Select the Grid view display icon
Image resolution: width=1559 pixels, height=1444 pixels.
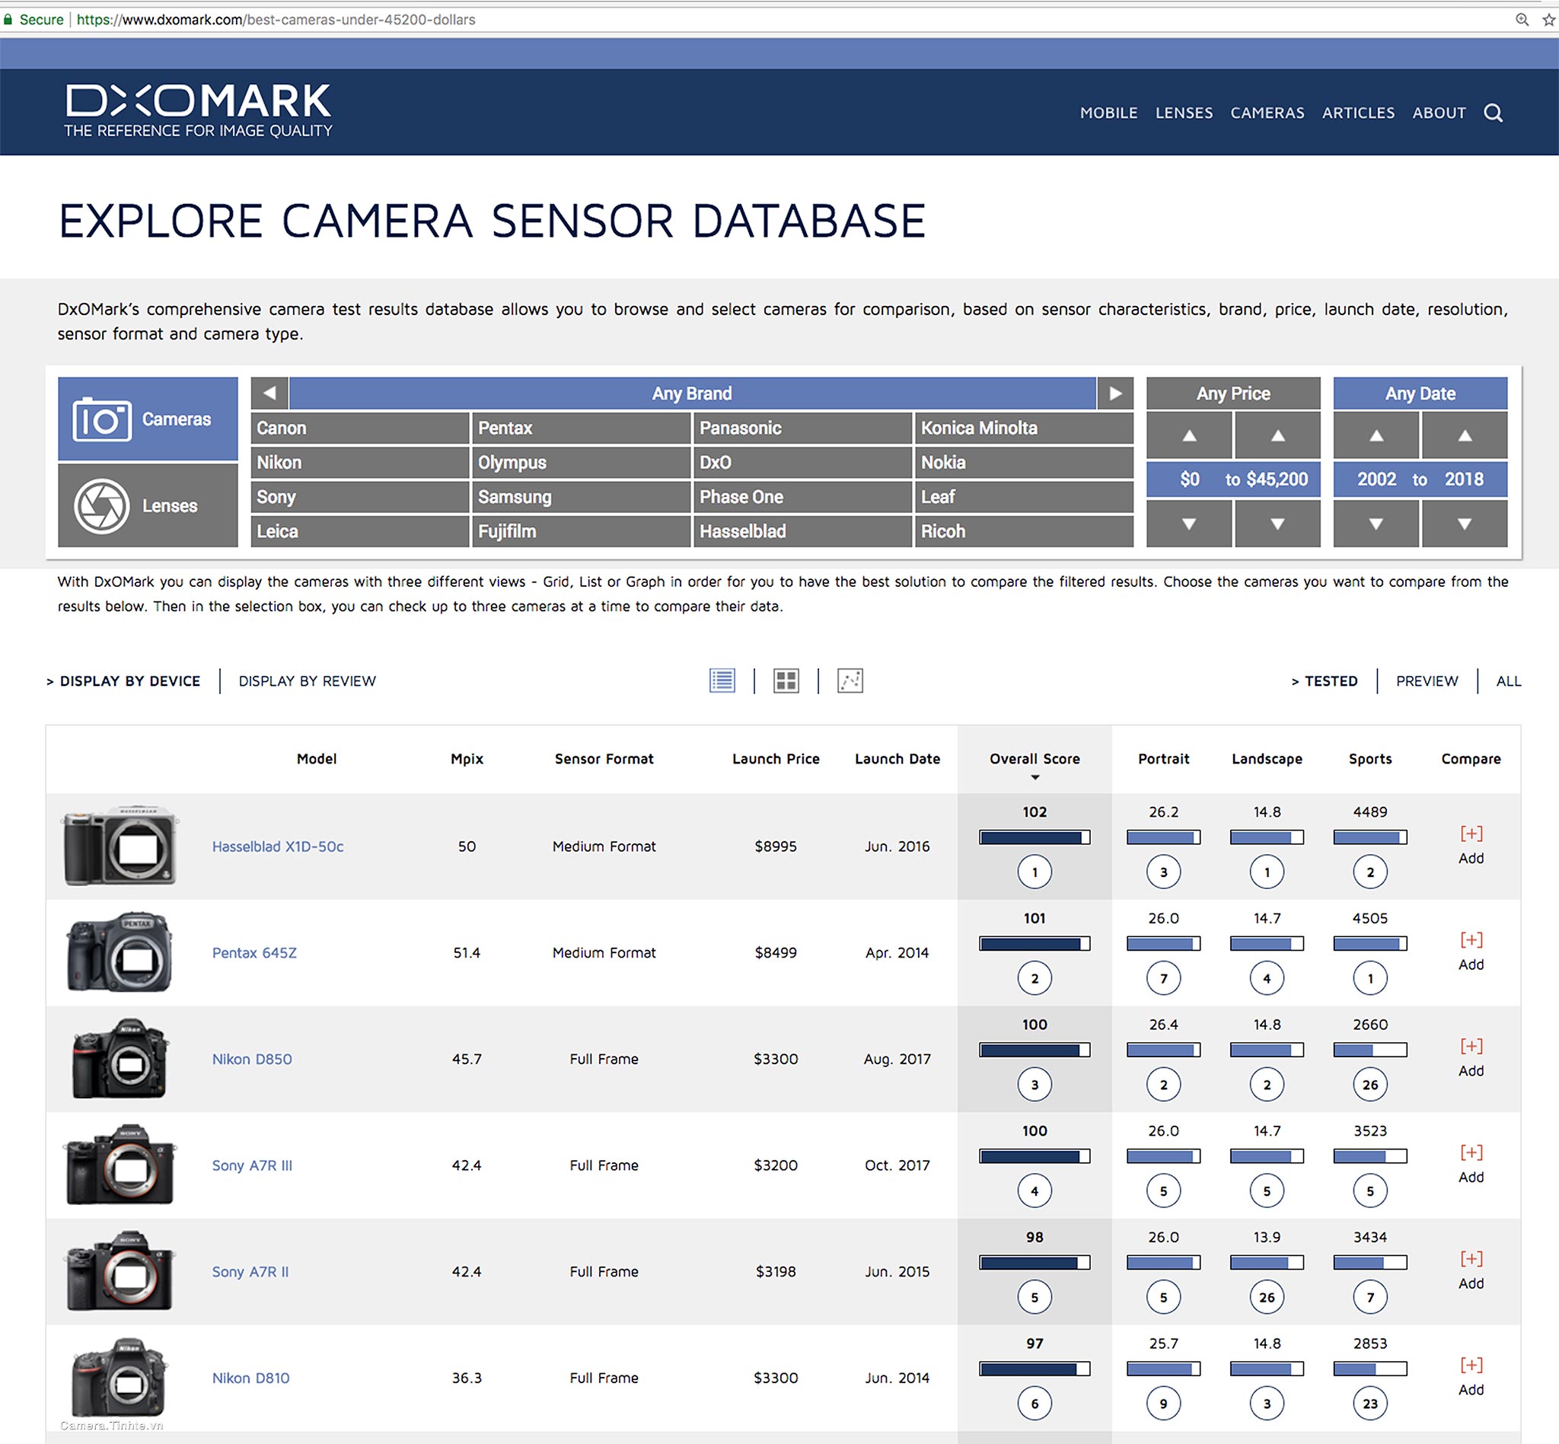tap(786, 681)
